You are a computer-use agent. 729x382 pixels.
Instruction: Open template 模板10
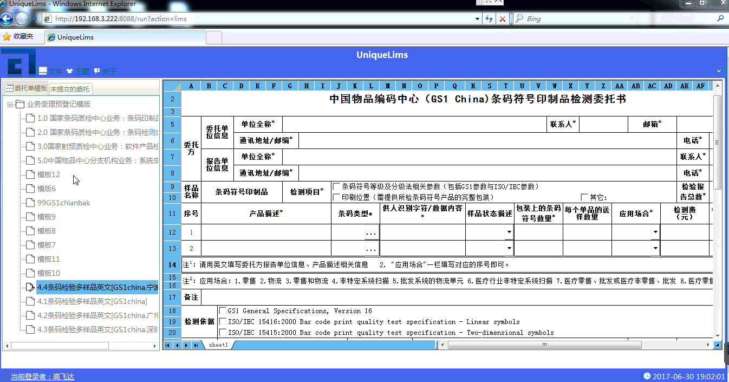click(x=49, y=273)
